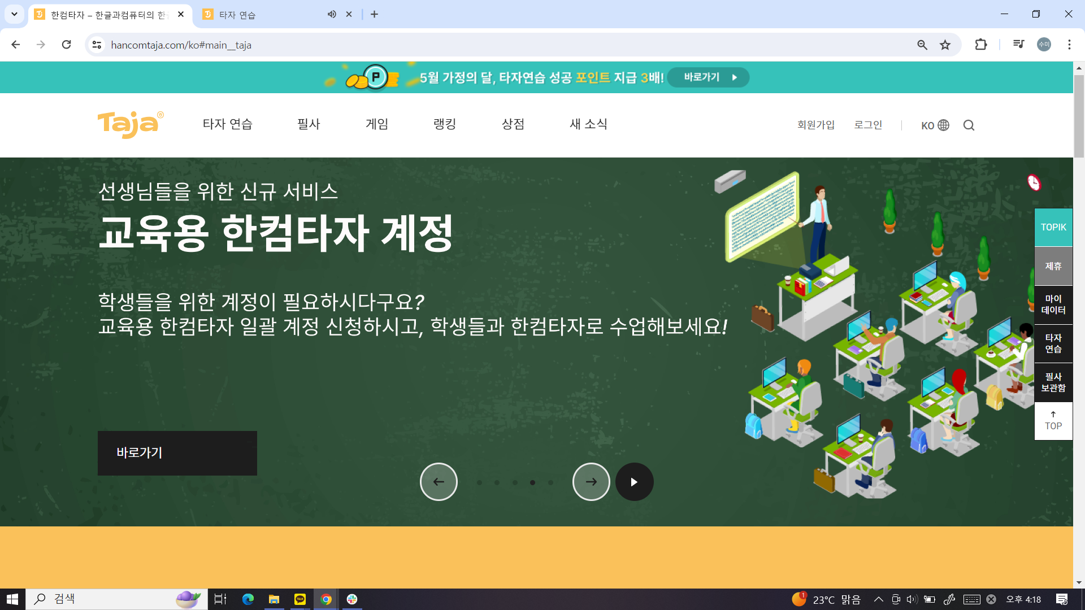The image size is (1085, 610).
Task: Select the last carousel indicator dot
Action: pos(550,482)
